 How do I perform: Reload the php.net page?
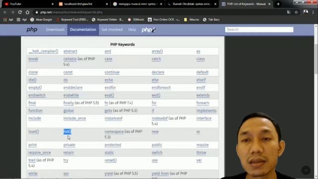(20, 12)
